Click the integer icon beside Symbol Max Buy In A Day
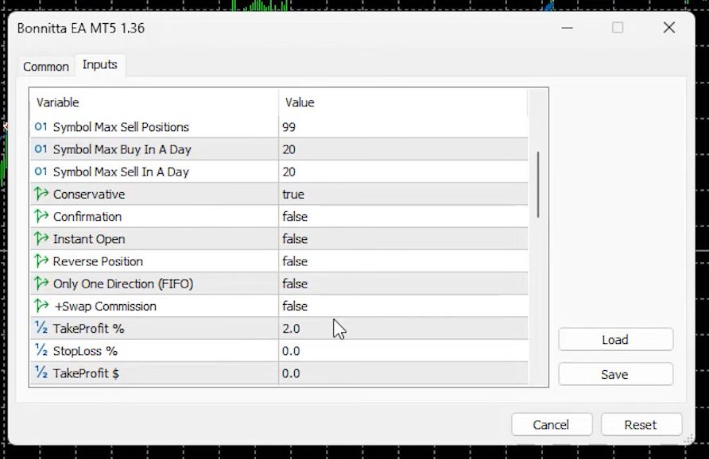Image resolution: width=709 pixels, height=459 pixels. (41, 149)
